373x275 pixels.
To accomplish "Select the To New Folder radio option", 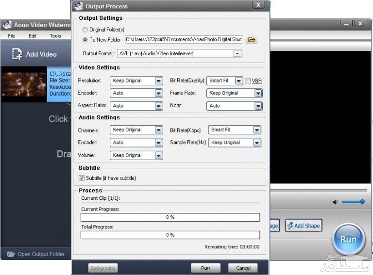I will click(85, 40).
